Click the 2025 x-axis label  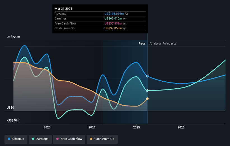pyautogui.click(x=136, y=127)
